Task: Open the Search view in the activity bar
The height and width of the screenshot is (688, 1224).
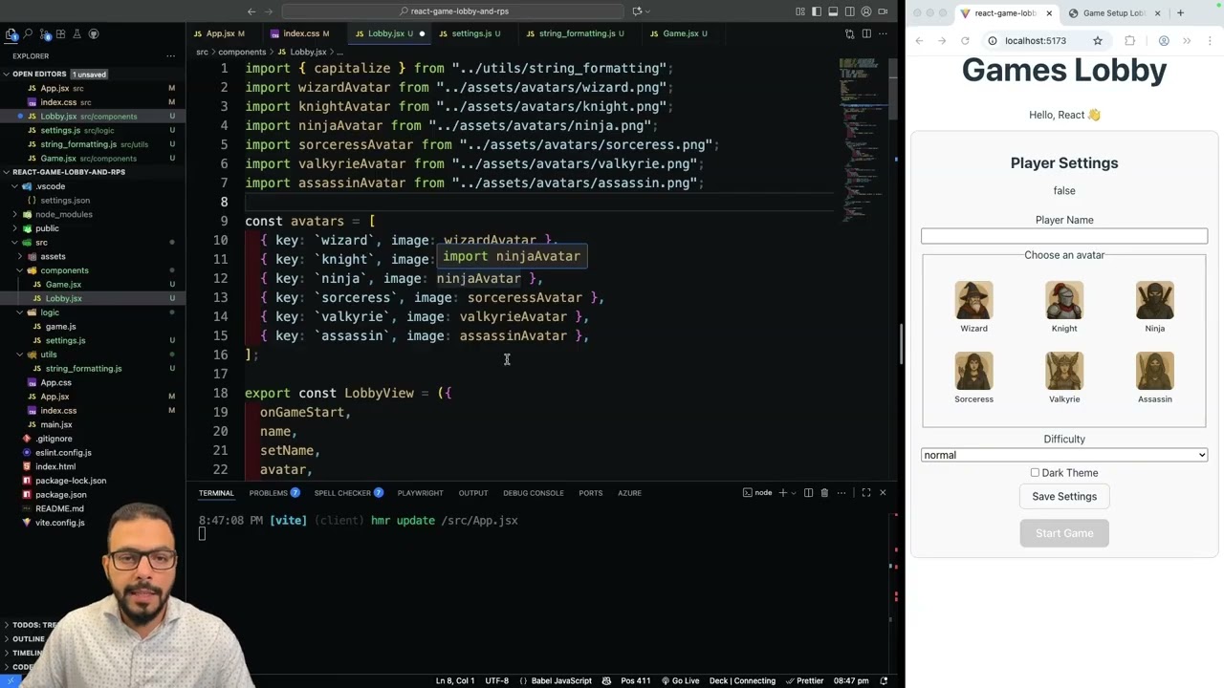Action: 28,33
